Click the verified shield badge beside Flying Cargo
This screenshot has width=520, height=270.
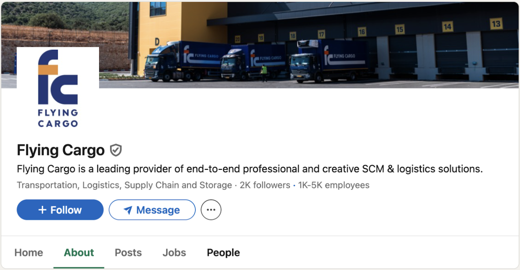116,151
